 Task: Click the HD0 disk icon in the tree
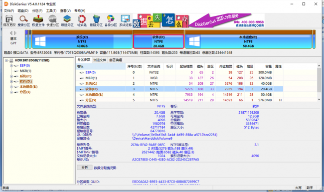coord(11,60)
